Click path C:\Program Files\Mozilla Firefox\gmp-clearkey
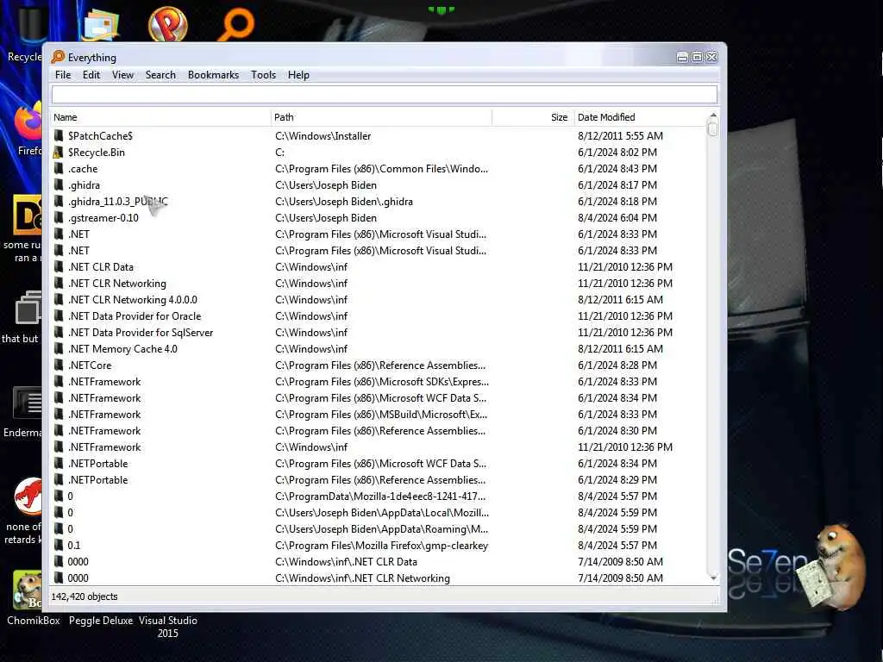Viewport: 883px width, 662px height. (x=381, y=545)
